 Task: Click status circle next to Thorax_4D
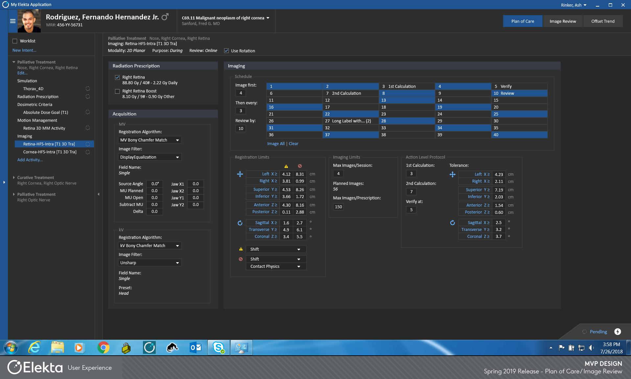[x=88, y=88]
